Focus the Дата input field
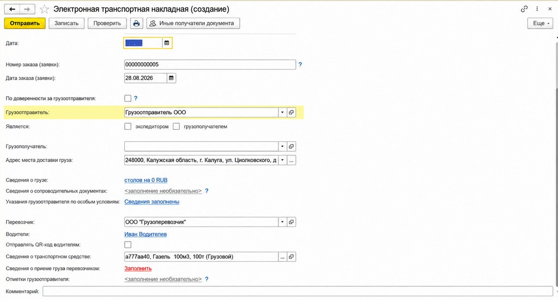 pos(143,43)
